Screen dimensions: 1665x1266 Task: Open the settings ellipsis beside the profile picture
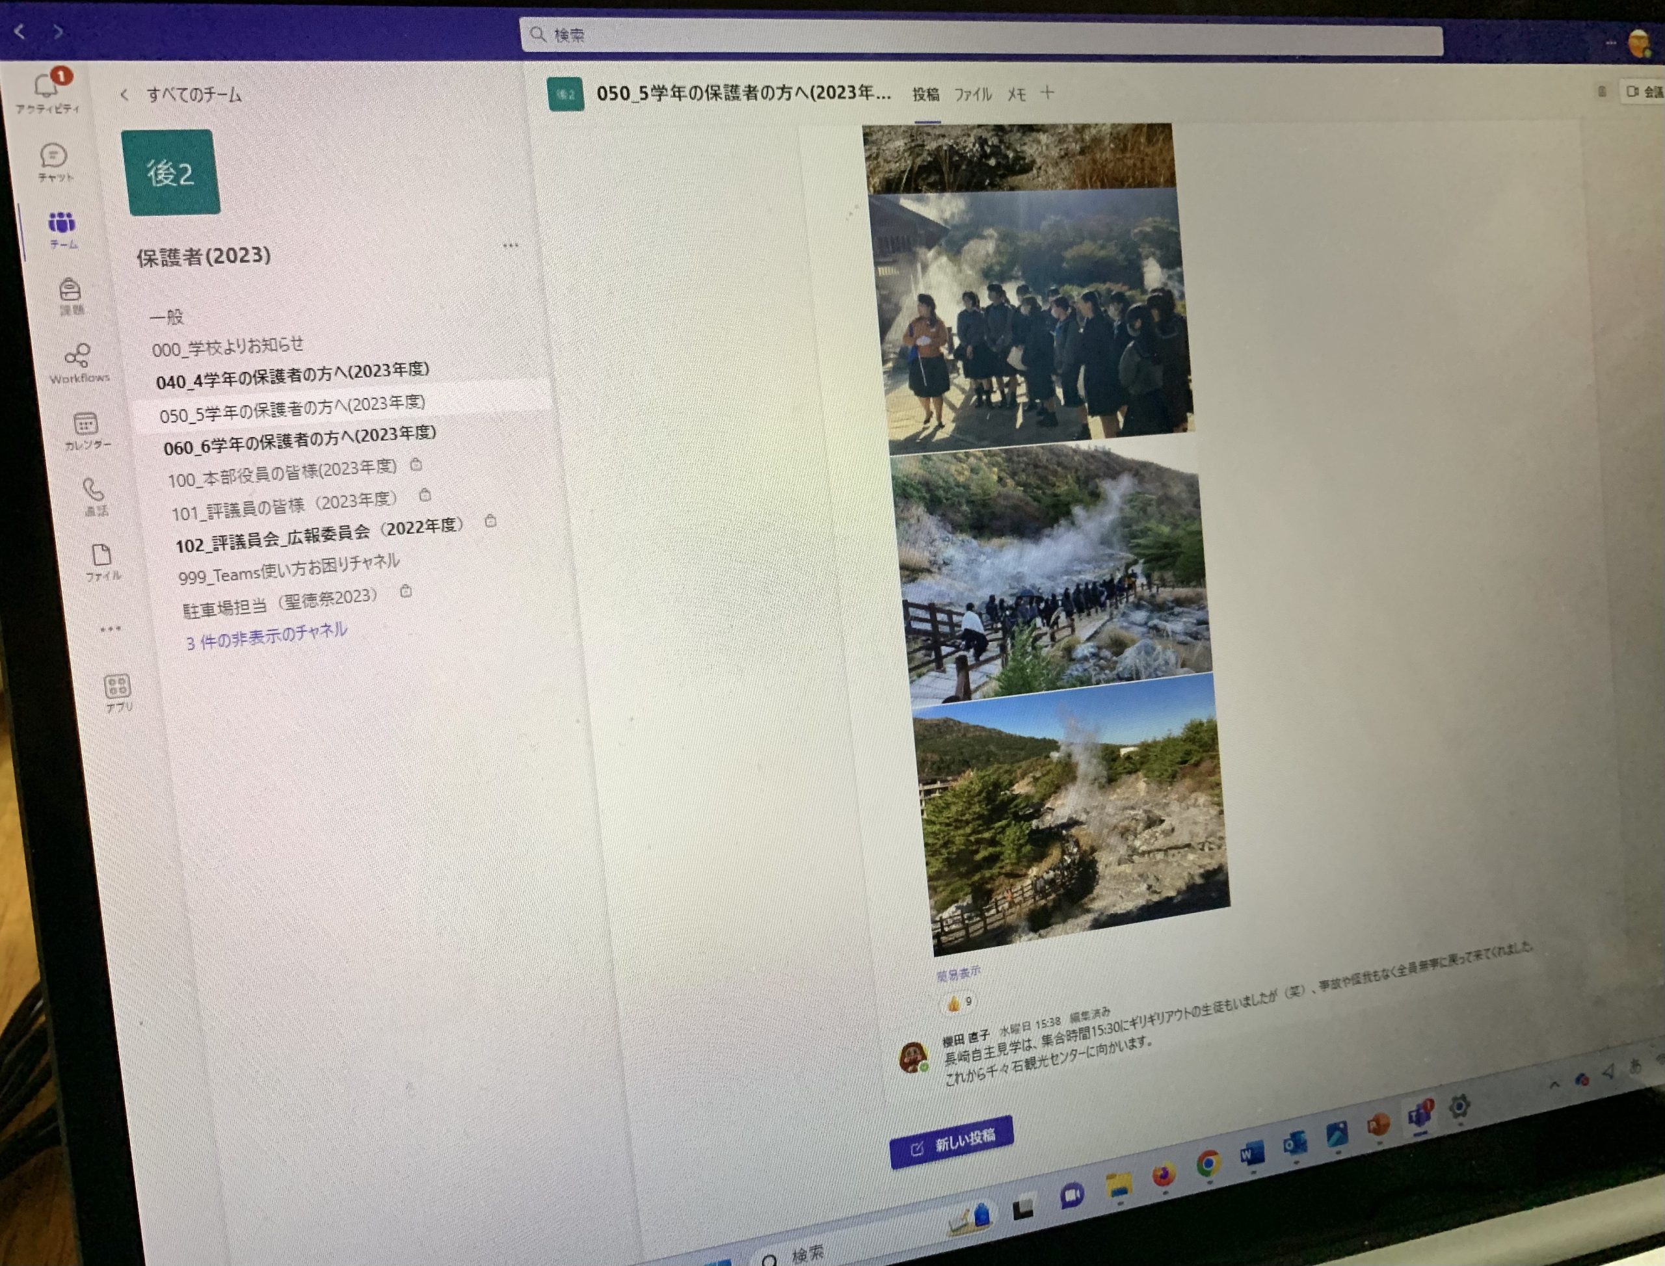click(x=1611, y=43)
